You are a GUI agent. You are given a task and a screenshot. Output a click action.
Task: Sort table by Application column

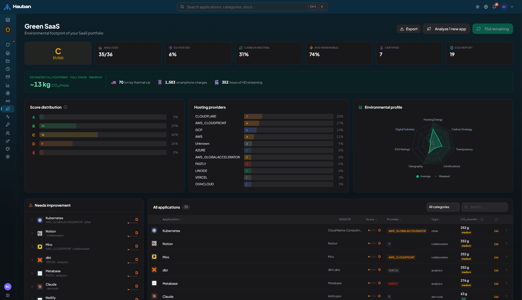pos(172,219)
